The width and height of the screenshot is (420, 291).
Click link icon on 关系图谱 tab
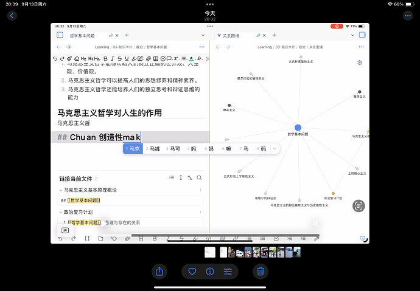258,35
